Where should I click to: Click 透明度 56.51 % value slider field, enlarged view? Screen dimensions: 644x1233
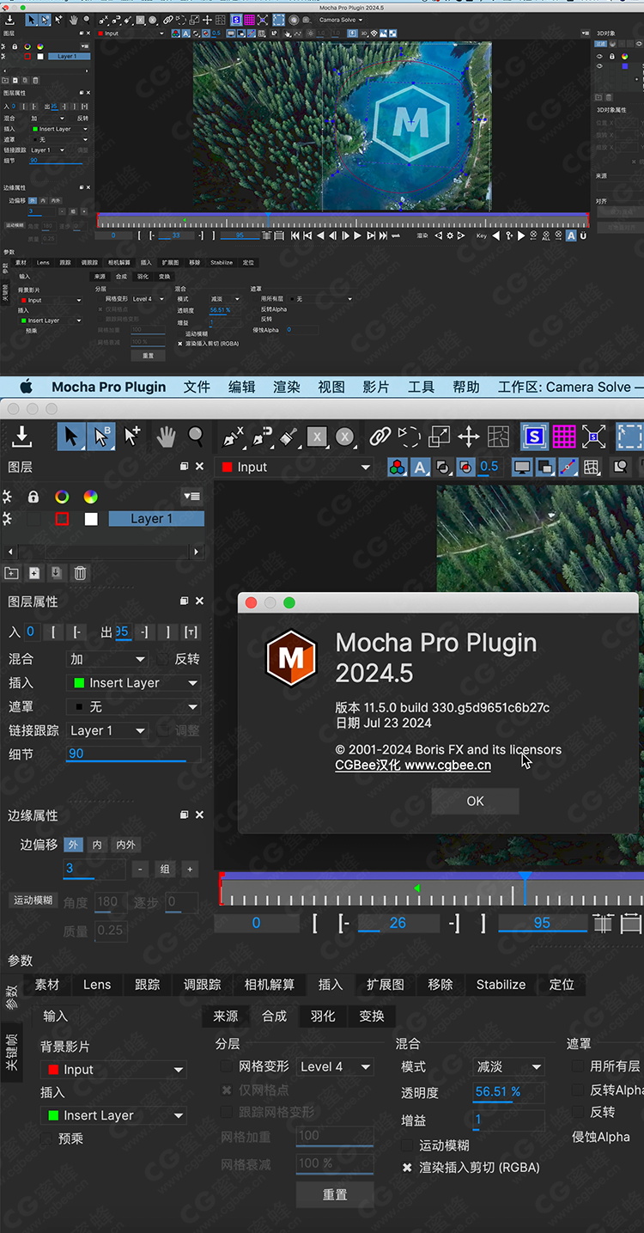(x=508, y=1093)
